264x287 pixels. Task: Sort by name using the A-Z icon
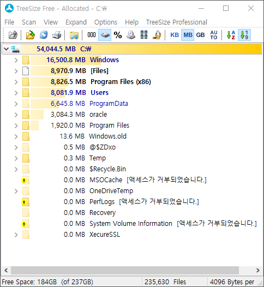tap(231, 35)
